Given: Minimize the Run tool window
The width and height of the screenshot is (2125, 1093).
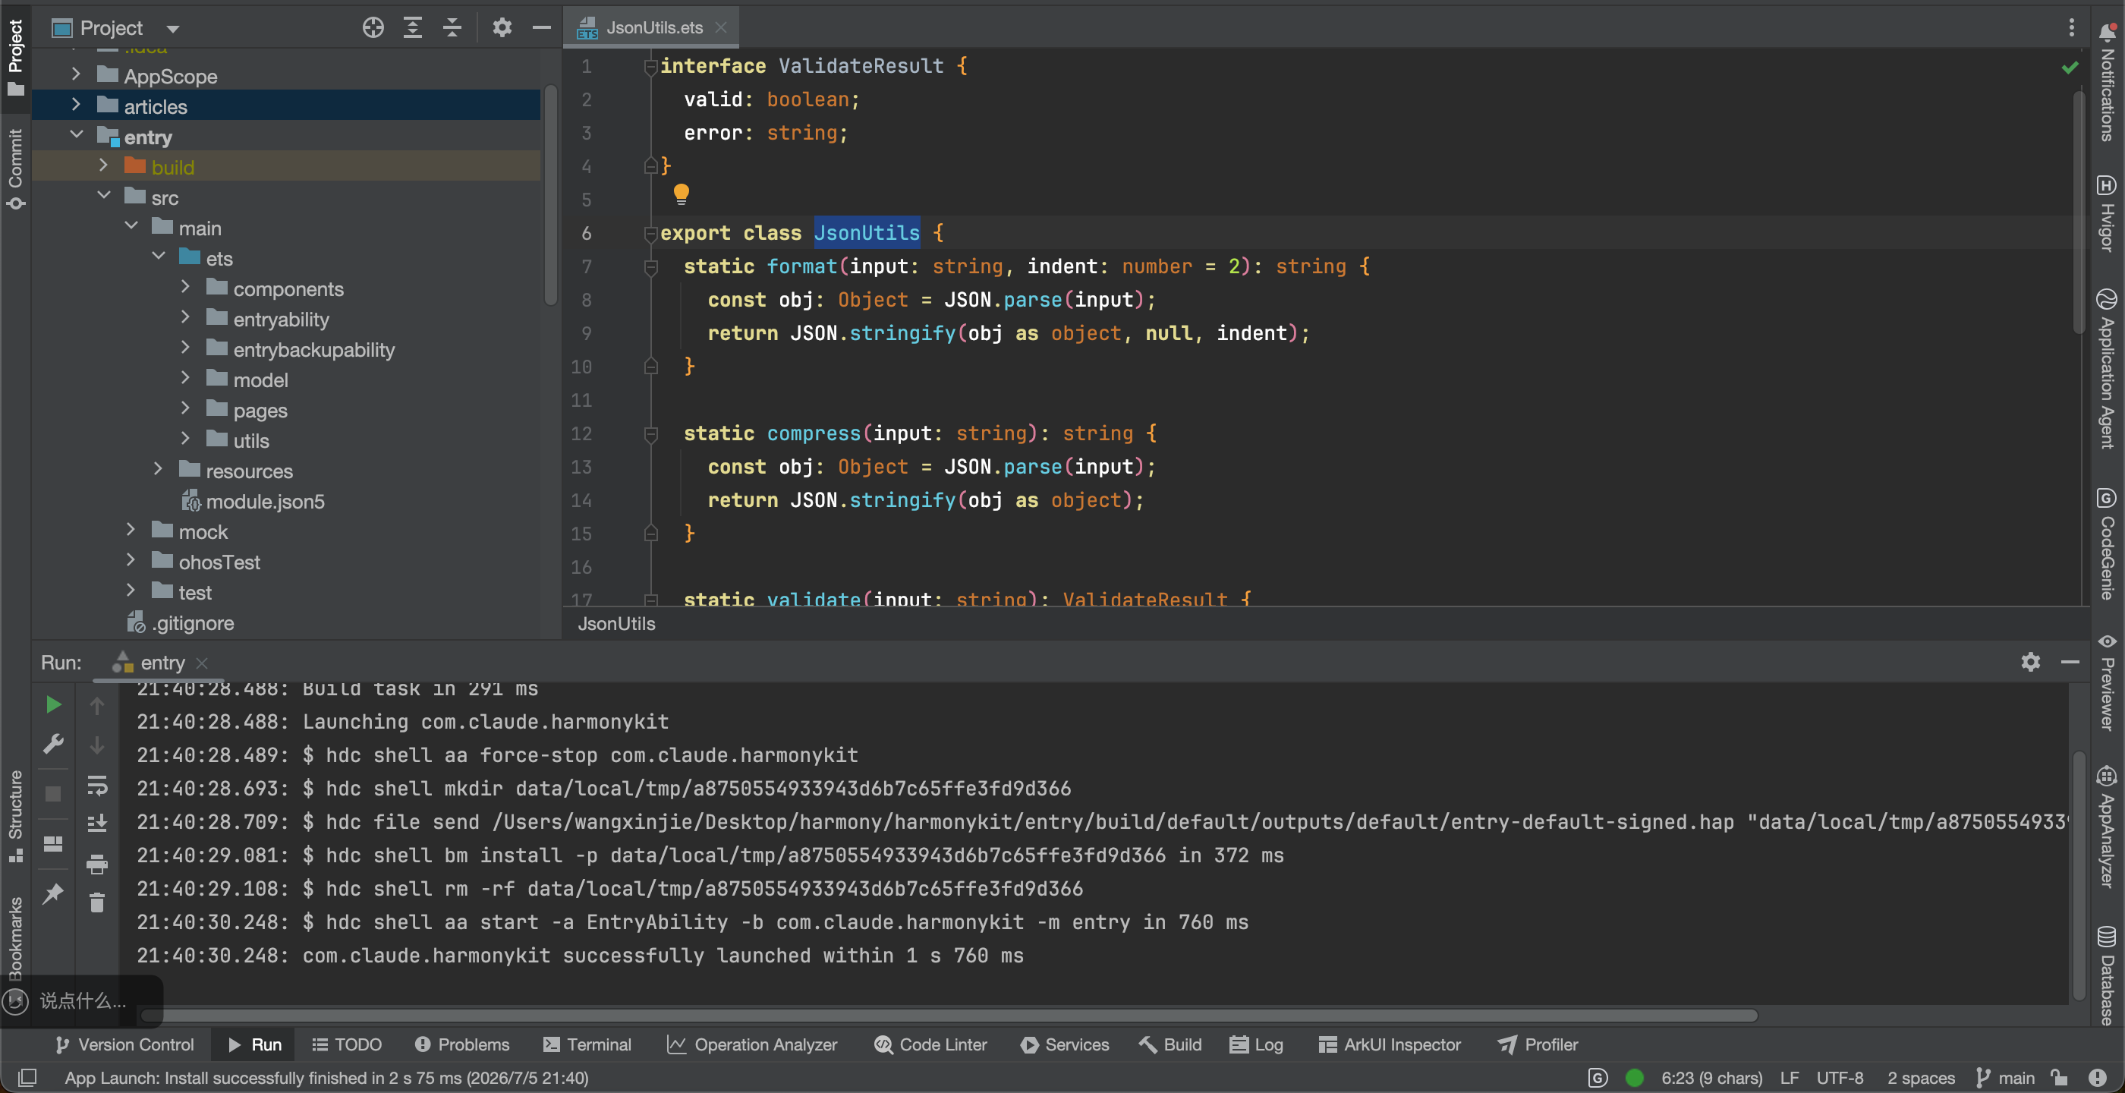Looking at the screenshot, I should coord(2070,662).
